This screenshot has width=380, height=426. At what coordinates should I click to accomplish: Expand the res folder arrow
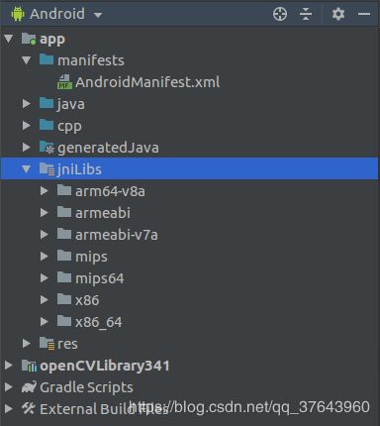pos(27,344)
